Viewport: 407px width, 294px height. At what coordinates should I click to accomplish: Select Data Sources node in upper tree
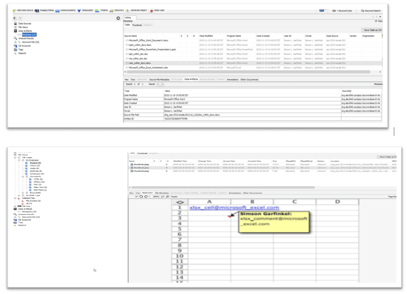(x=24, y=23)
